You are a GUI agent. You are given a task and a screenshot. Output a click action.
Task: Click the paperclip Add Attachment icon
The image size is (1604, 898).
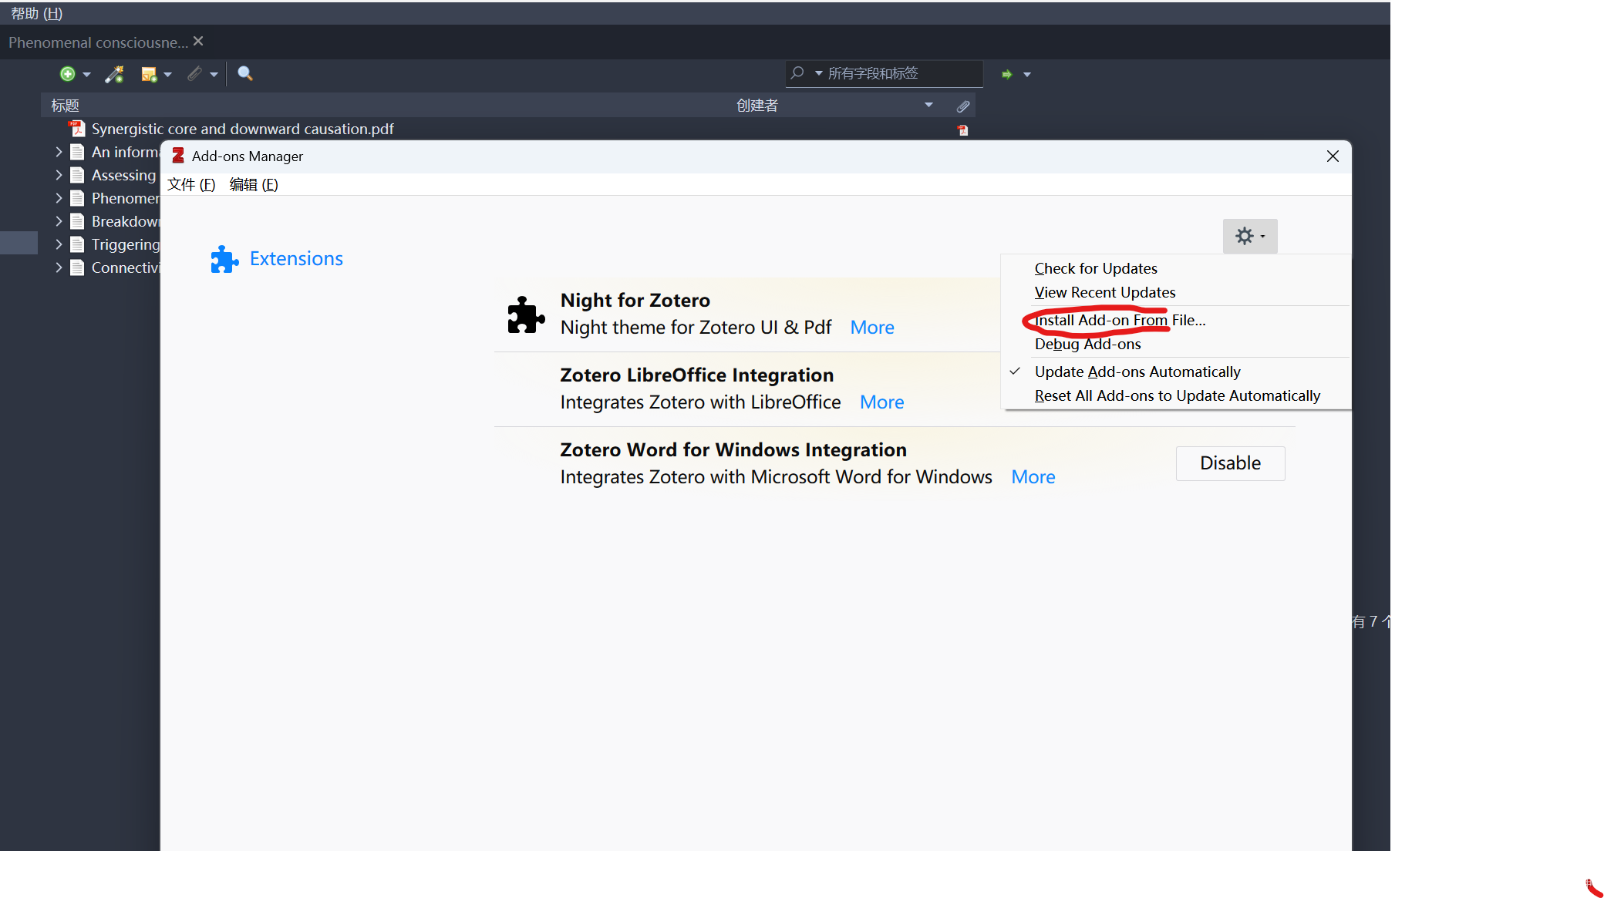(x=194, y=73)
